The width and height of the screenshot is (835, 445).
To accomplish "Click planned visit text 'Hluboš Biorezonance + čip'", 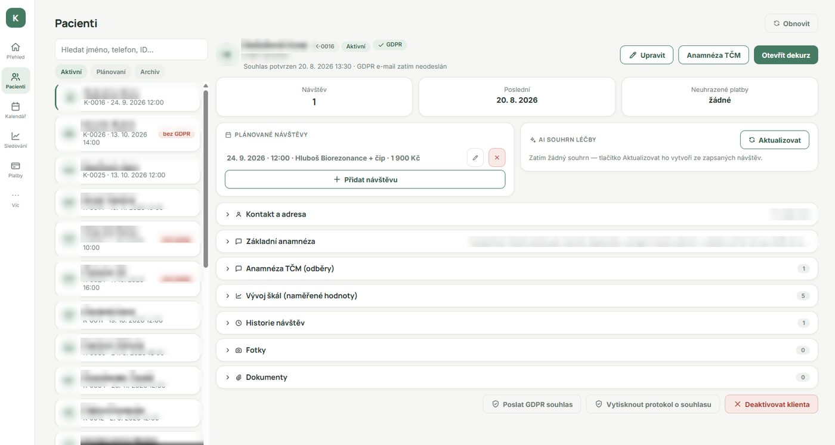I will (x=341, y=158).
